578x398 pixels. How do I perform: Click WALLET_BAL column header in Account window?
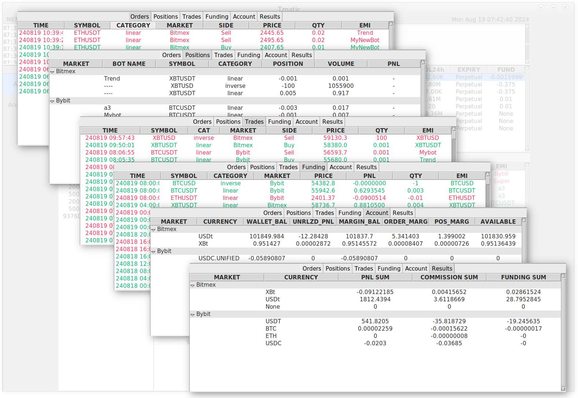click(x=267, y=222)
